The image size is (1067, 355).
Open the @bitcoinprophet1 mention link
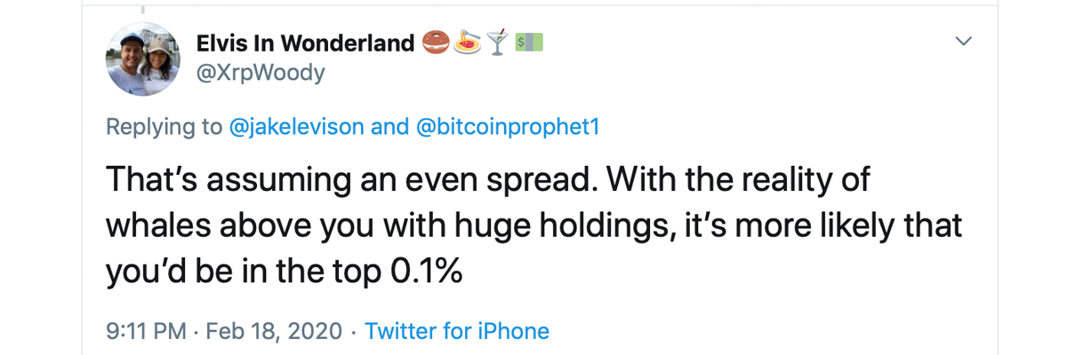(508, 127)
